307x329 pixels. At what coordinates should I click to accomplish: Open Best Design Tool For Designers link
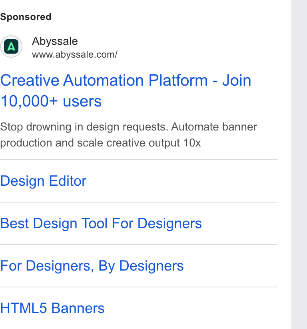coord(101,223)
